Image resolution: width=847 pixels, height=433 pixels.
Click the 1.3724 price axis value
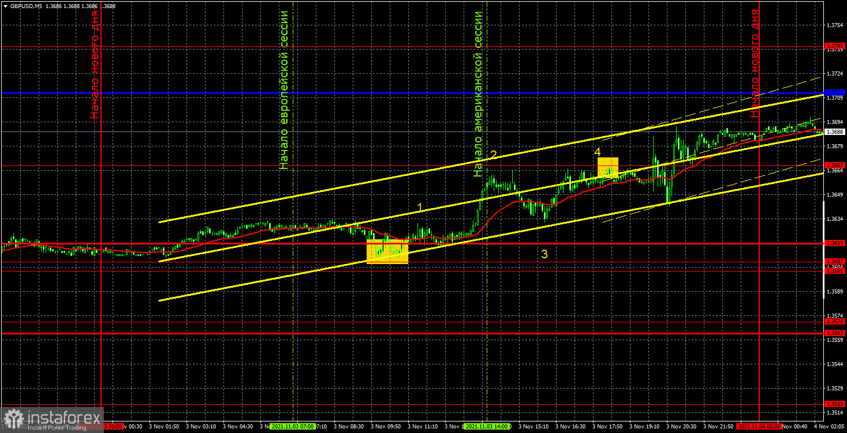pyautogui.click(x=834, y=74)
